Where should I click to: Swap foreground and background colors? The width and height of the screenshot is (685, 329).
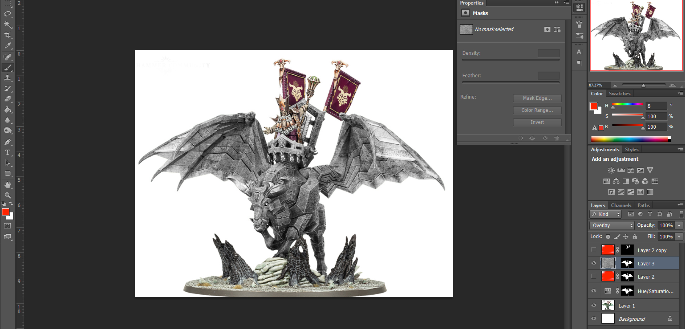[11, 204]
